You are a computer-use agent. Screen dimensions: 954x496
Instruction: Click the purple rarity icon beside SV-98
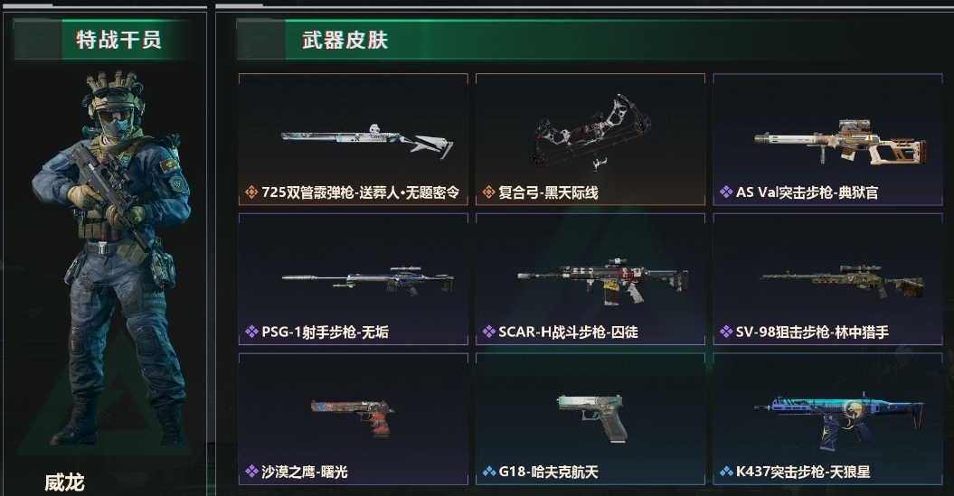tap(726, 332)
